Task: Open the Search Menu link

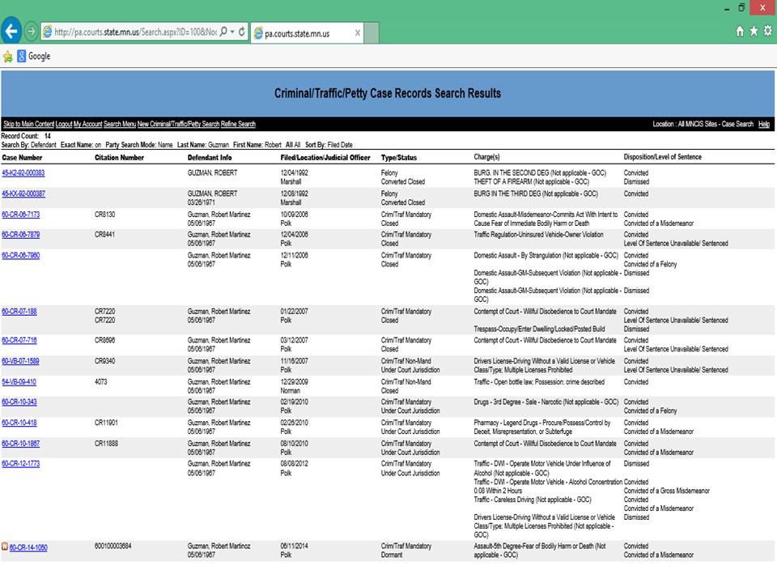Action: coord(120,124)
